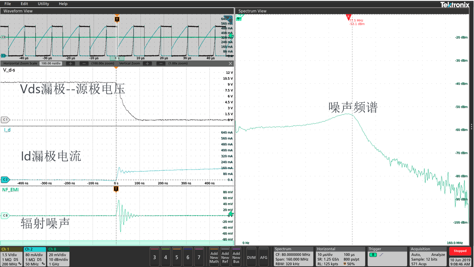This screenshot has height=267, width=474.
Task: Click the Horizontal Zoom Scale field
Action: [x=51, y=63]
